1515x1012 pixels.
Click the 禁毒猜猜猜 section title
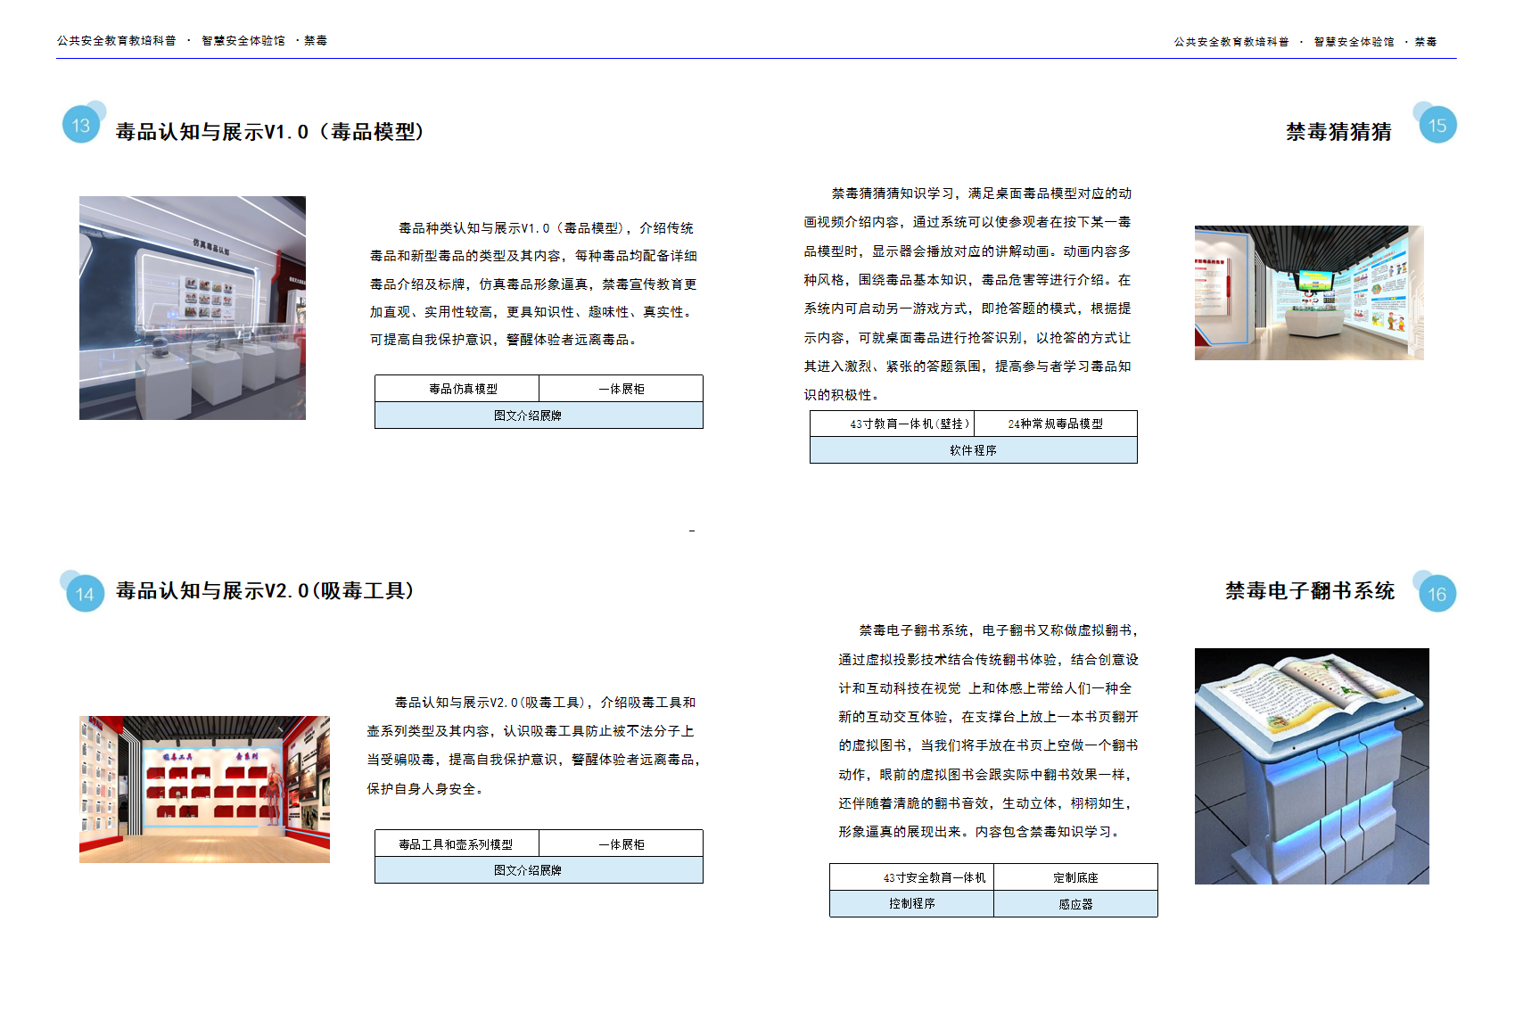tap(1338, 132)
